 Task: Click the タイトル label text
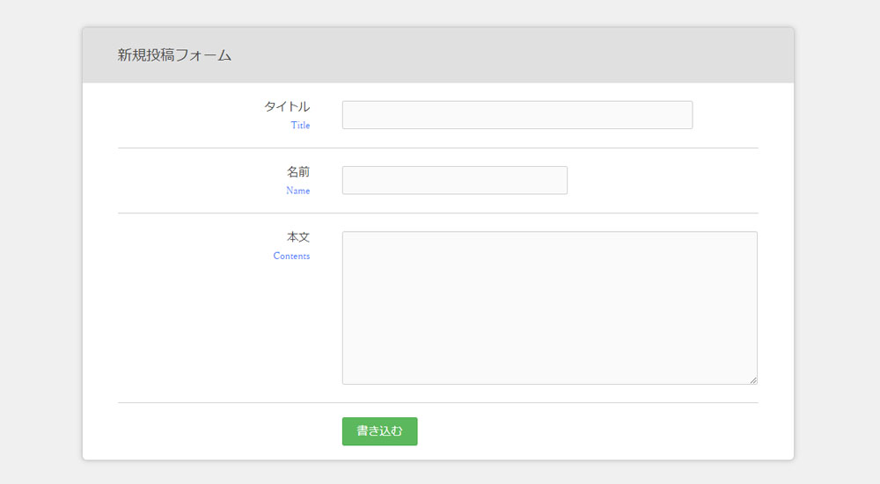[287, 106]
